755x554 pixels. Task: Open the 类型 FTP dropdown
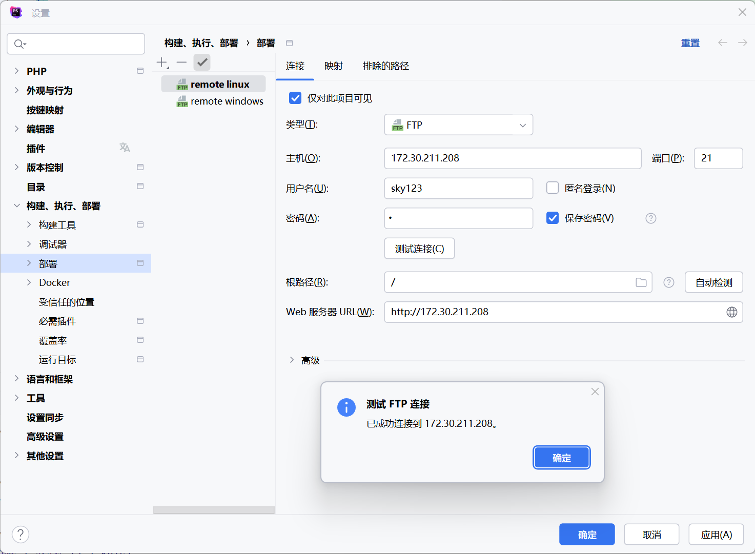point(458,125)
